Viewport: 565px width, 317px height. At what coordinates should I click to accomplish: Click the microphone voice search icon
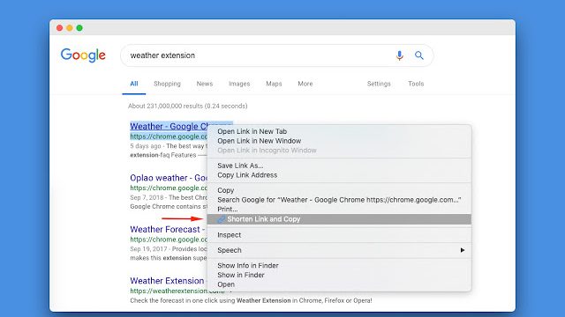click(x=399, y=55)
